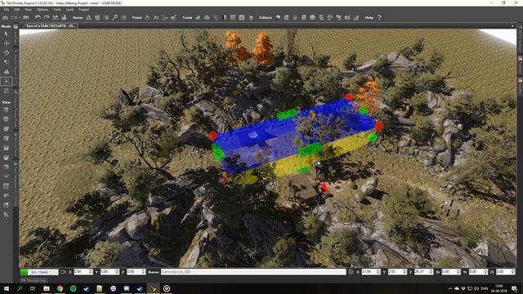Image resolution: width=523 pixels, height=294 pixels.
Task: Click the highlighted plus tool in the Mode sidebar
Action: point(7,81)
